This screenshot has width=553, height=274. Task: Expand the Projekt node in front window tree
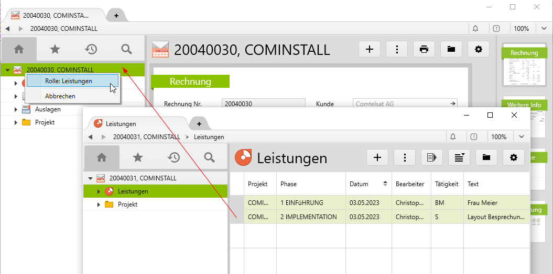[99, 204]
